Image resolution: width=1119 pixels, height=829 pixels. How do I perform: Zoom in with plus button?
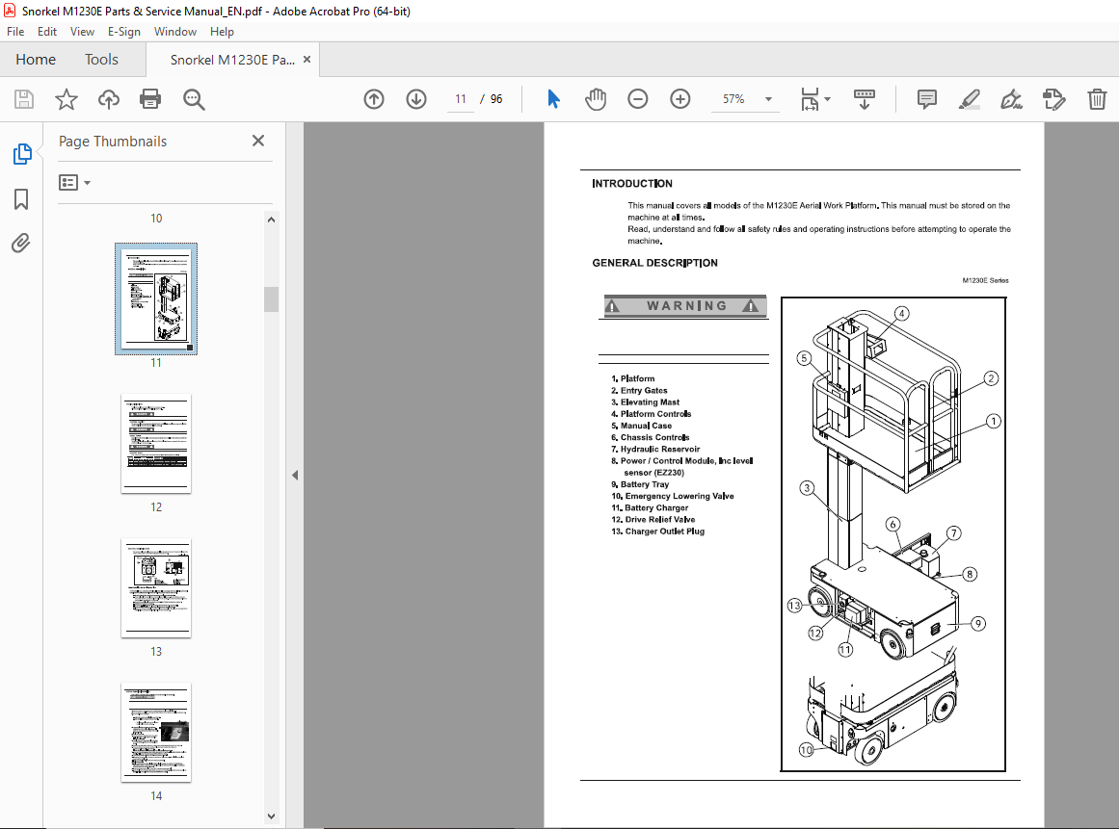680,99
